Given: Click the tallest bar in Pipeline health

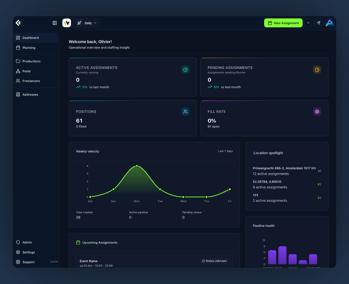Looking at the screenshot, I should pos(282,255).
